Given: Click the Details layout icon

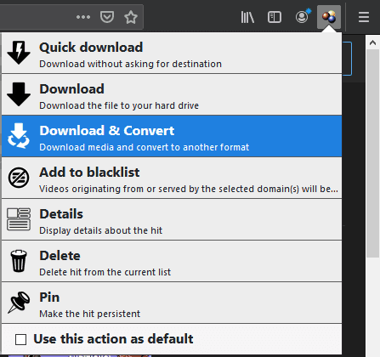Looking at the screenshot, I should point(19,219).
